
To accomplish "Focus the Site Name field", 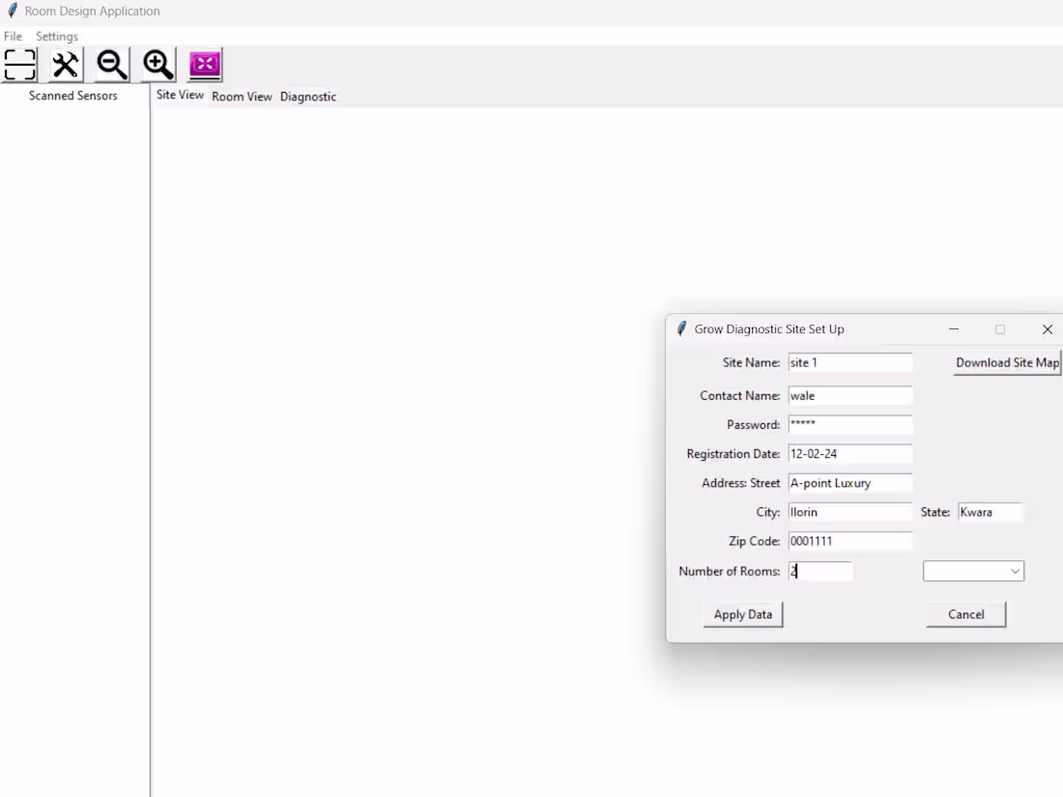I will (850, 362).
